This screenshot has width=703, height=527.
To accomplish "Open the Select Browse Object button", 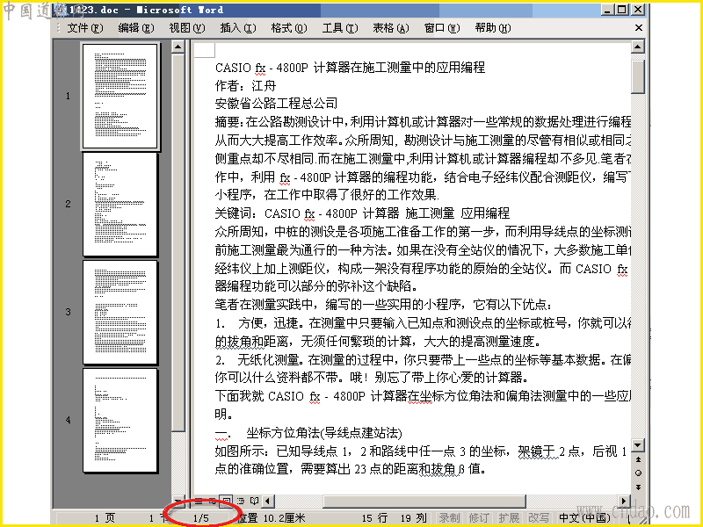I will tap(638, 473).
